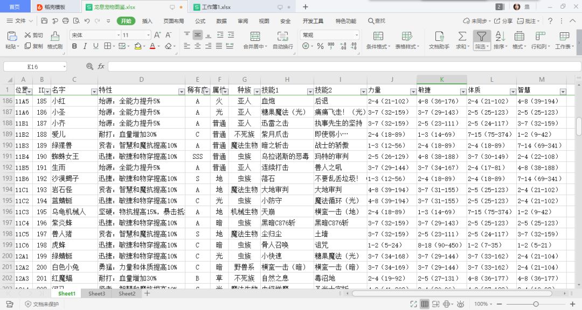Open the number format dropdown (常规)
The height and width of the screenshot is (310, 582).
tap(357, 35)
